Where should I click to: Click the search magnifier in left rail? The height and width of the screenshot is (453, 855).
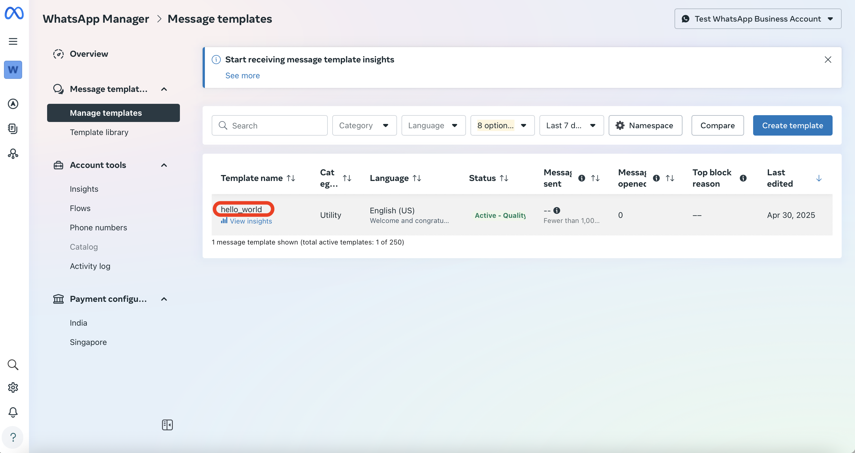13,364
